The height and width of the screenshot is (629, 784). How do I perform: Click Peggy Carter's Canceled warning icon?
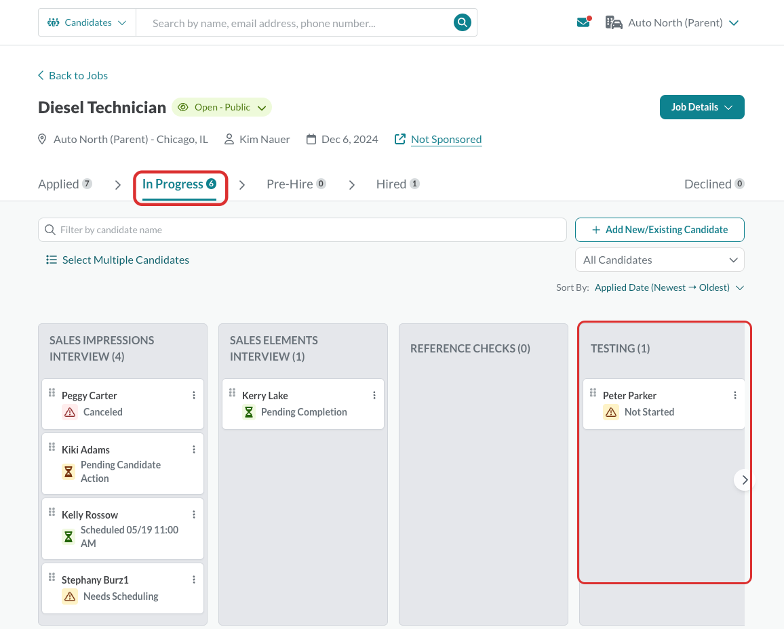point(70,412)
